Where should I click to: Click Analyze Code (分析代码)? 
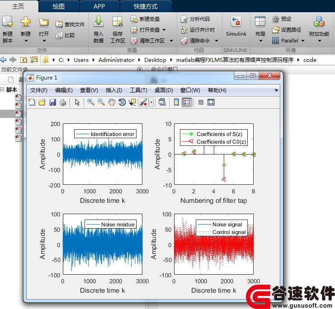click(x=195, y=19)
